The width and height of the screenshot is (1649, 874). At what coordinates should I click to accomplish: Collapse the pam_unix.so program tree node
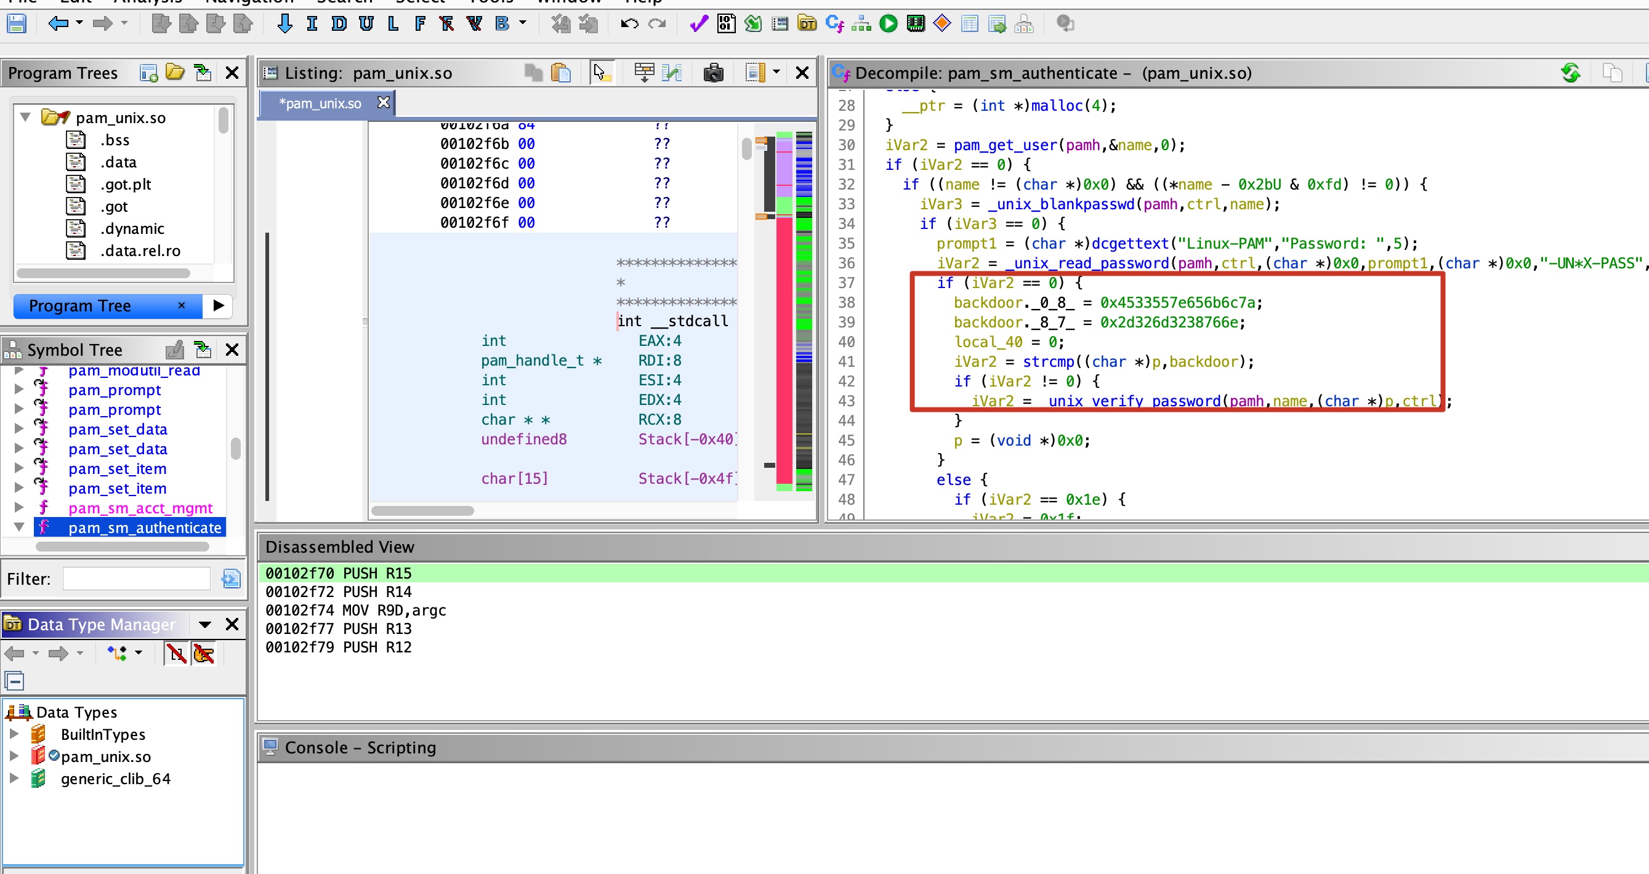pyautogui.click(x=26, y=117)
